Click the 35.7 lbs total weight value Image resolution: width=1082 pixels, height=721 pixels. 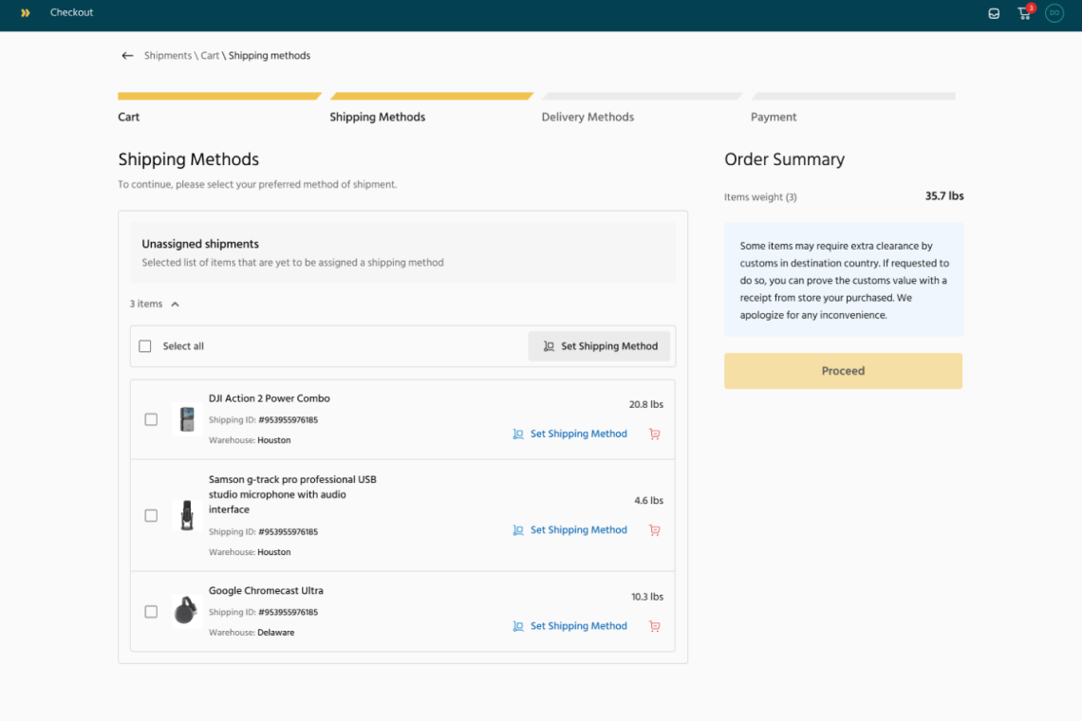(x=944, y=196)
